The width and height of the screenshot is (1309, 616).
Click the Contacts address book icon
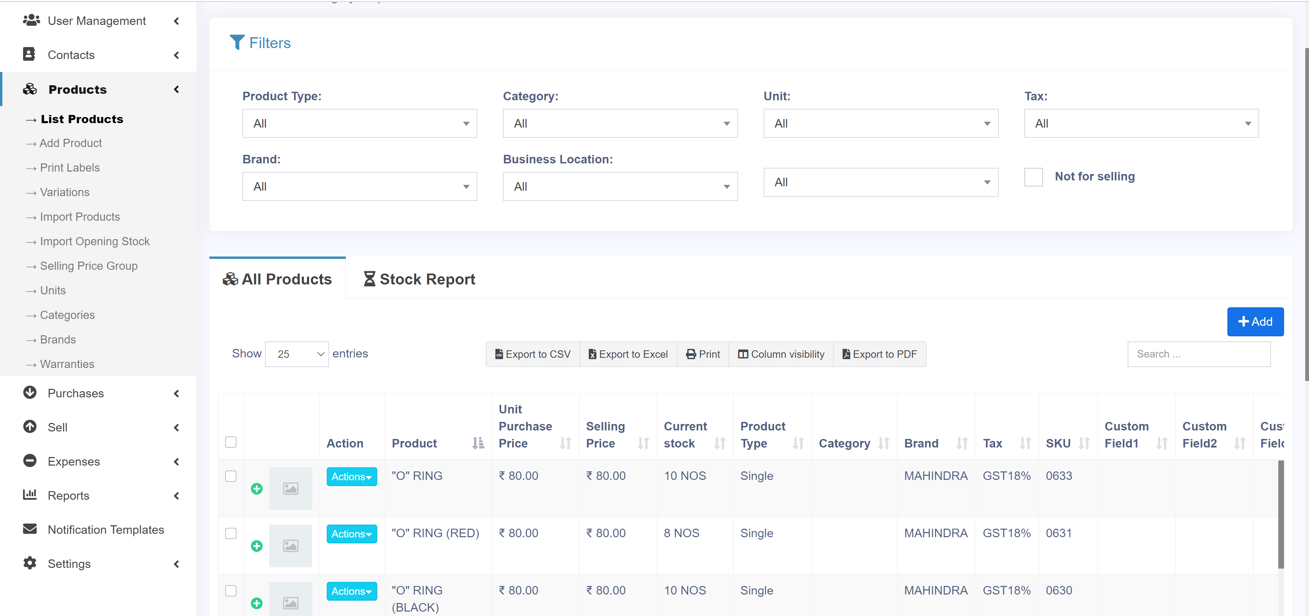tap(29, 54)
